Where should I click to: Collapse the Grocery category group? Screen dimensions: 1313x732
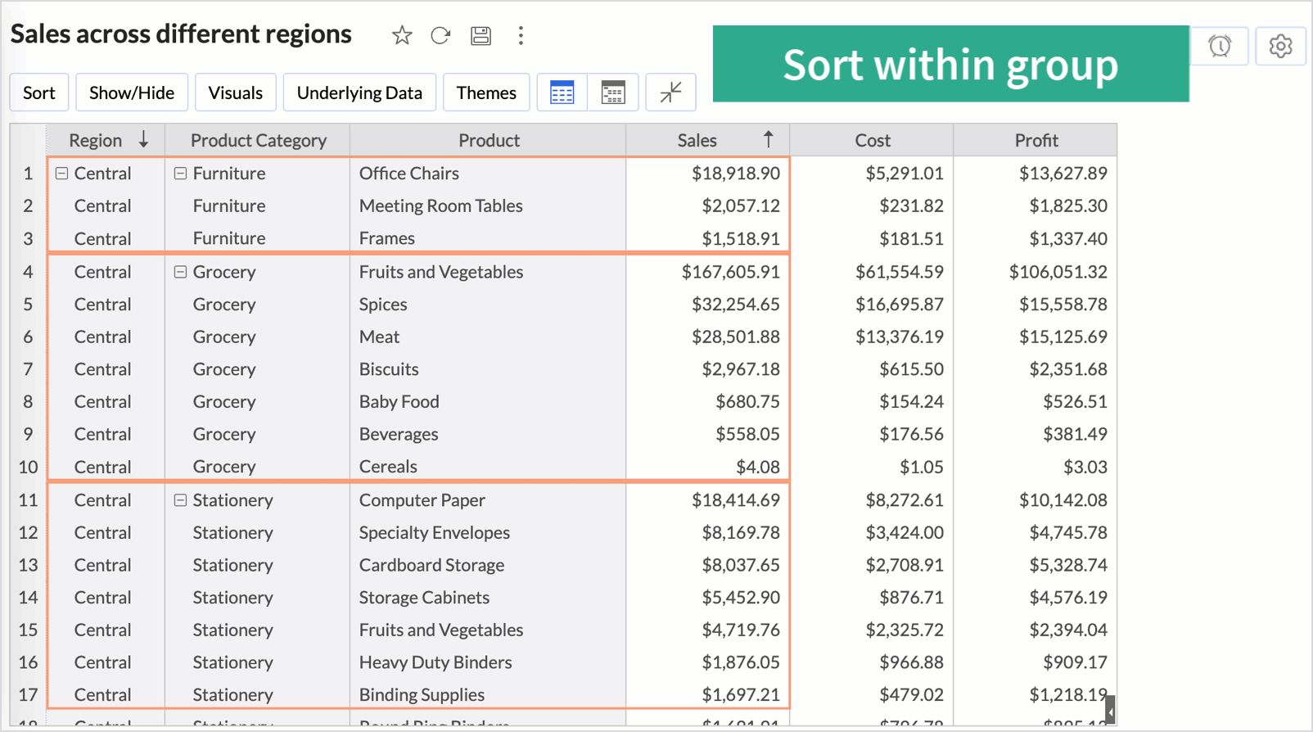coord(180,272)
